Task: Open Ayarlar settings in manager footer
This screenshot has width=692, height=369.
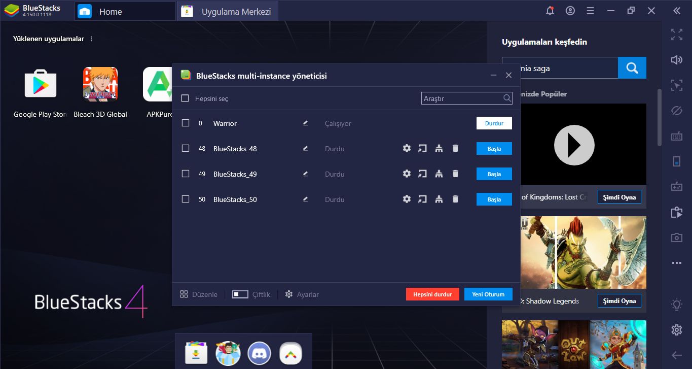Action: [302, 294]
